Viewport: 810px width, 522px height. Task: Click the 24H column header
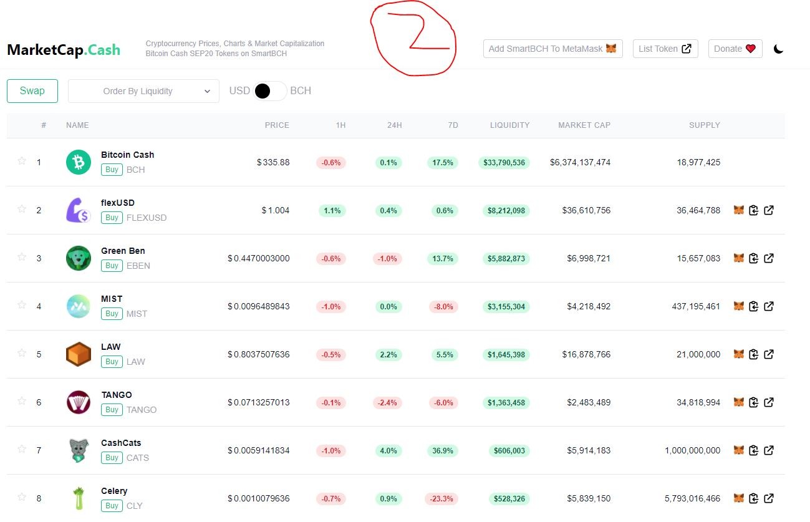tap(395, 125)
